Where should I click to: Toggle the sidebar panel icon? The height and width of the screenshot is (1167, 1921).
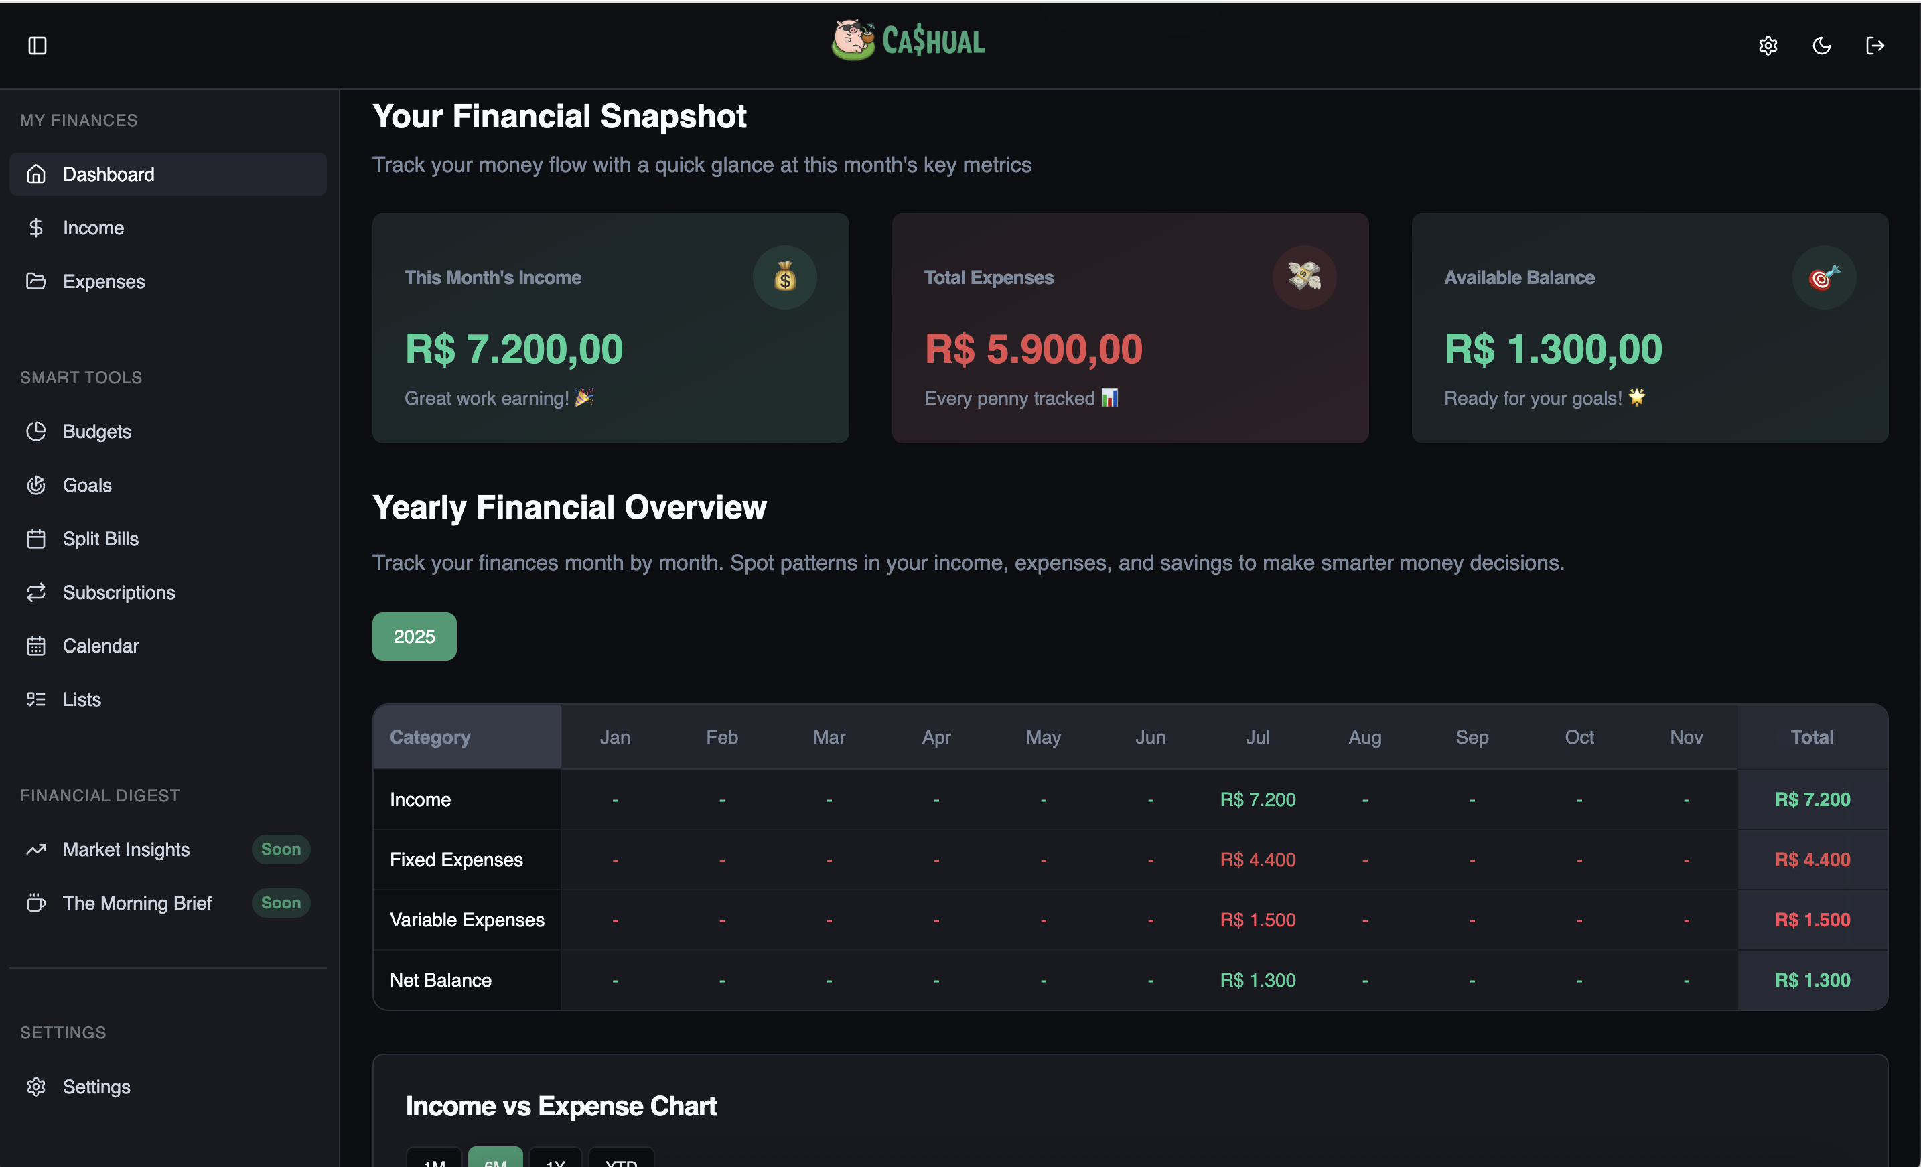(x=38, y=45)
